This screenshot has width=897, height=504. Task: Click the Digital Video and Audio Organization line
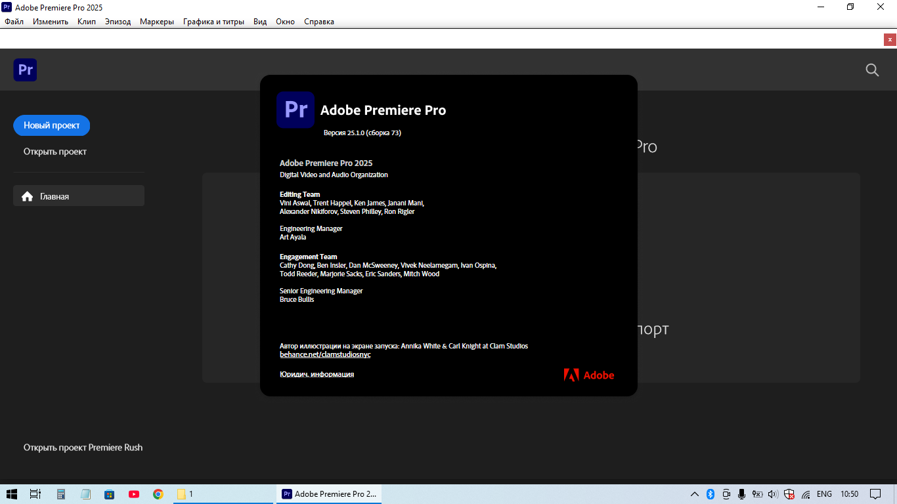click(334, 175)
